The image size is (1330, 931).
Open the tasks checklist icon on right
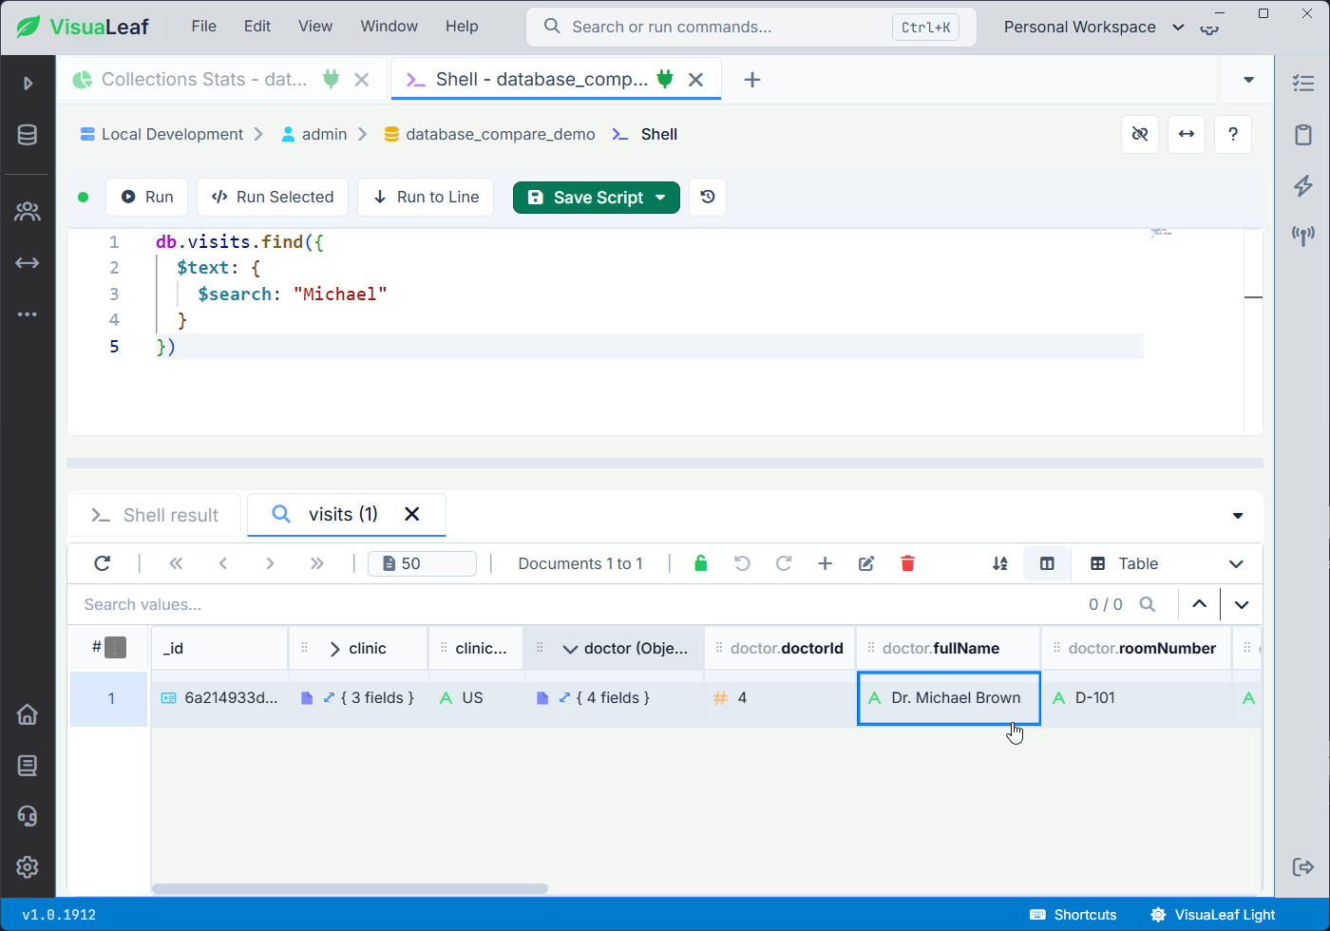pyautogui.click(x=1303, y=84)
